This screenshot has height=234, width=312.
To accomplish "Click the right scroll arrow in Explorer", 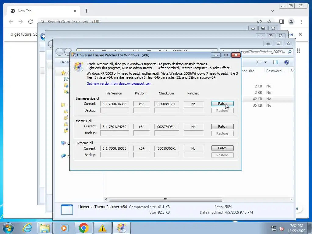I will [291, 199].
